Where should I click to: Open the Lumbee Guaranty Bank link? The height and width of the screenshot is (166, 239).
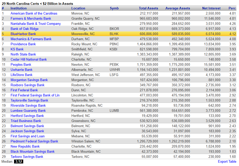[28, 110]
